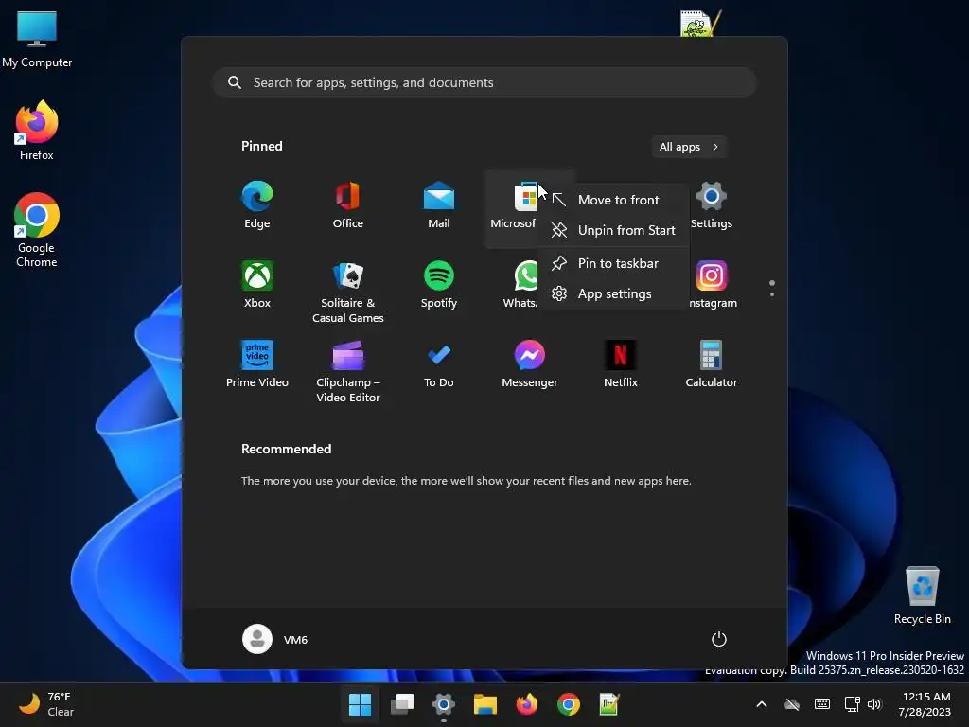
Task: Open the To Do app
Action: [x=439, y=364]
